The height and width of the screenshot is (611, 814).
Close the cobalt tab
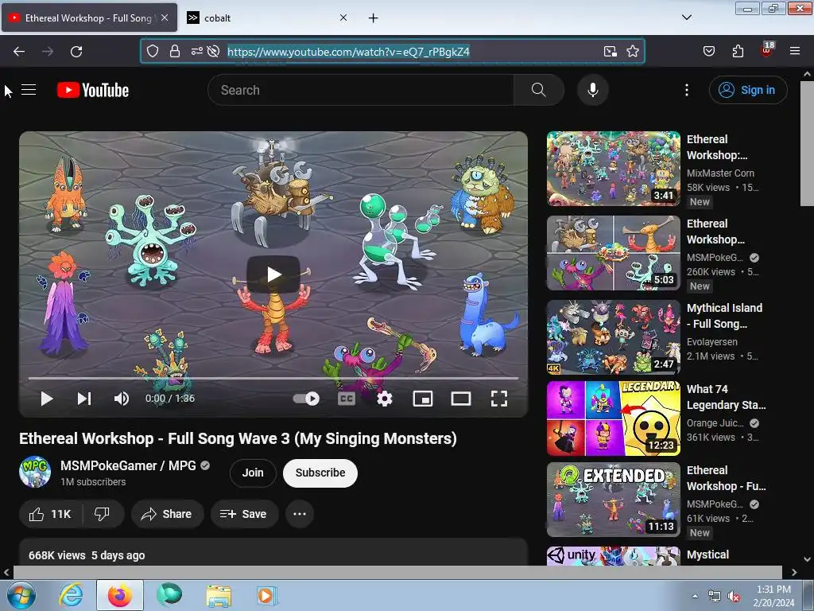(343, 18)
